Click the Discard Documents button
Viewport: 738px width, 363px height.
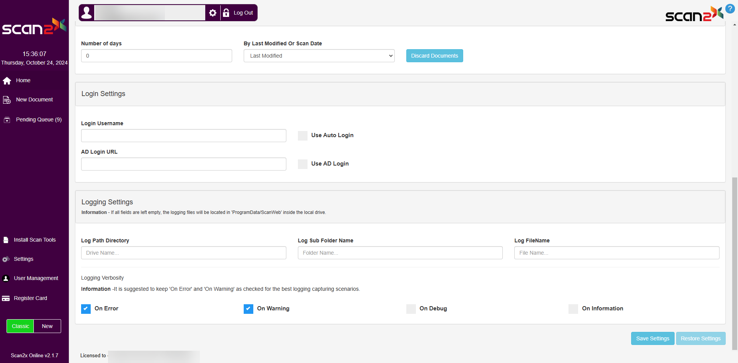[434, 56]
